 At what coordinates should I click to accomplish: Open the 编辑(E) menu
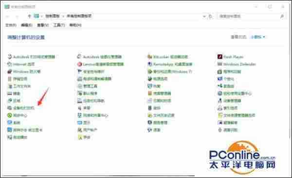(27, 25)
